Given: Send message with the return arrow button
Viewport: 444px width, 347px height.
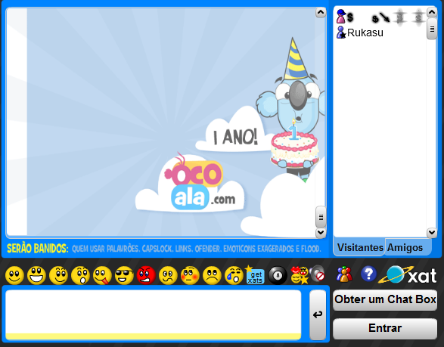Looking at the screenshot, I should (318, 314).
